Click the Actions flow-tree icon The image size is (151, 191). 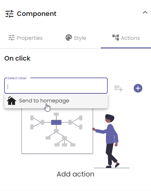pos(116,37)
